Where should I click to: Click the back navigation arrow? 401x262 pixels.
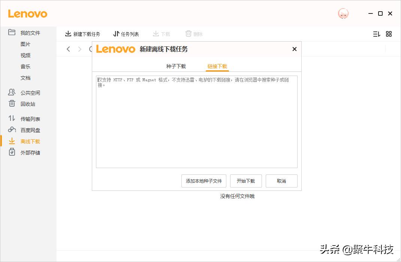[x=68, y=49]
